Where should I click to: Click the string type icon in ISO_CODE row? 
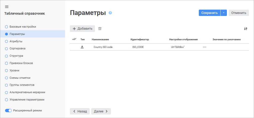coord(82,47)
